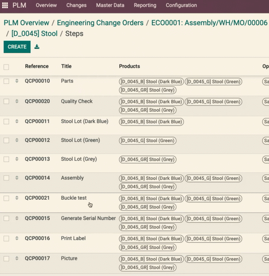Click reorder handle for QCP00017 Picture
This screenshot has width=269, height=276.
click(17, 258)
